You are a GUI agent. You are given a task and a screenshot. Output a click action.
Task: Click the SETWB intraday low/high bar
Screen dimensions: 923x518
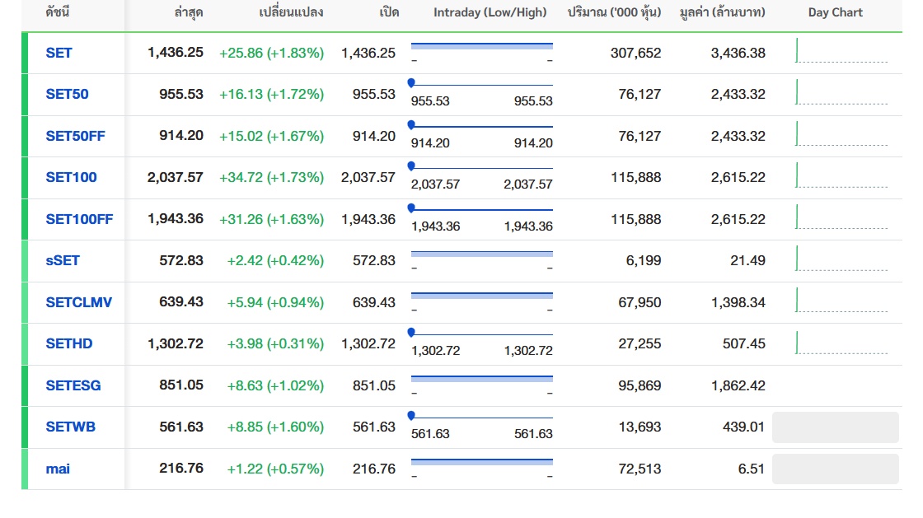click(481, 417)
